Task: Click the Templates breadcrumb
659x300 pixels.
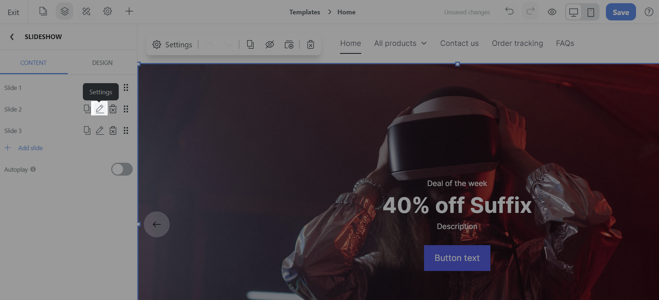Action: pos(304,12)
